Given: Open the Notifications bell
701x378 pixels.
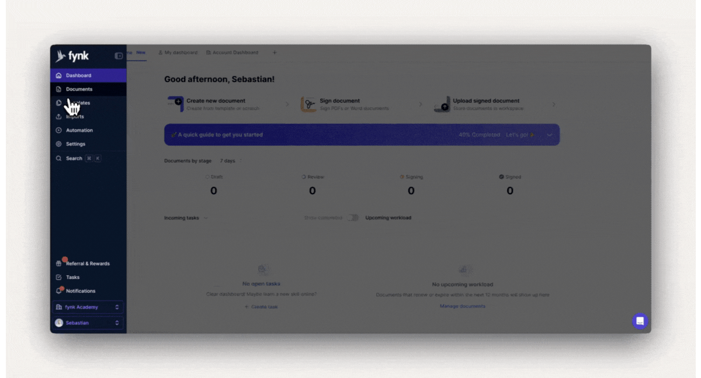Looking at the screenshot, I should click(x=59, y=290).
